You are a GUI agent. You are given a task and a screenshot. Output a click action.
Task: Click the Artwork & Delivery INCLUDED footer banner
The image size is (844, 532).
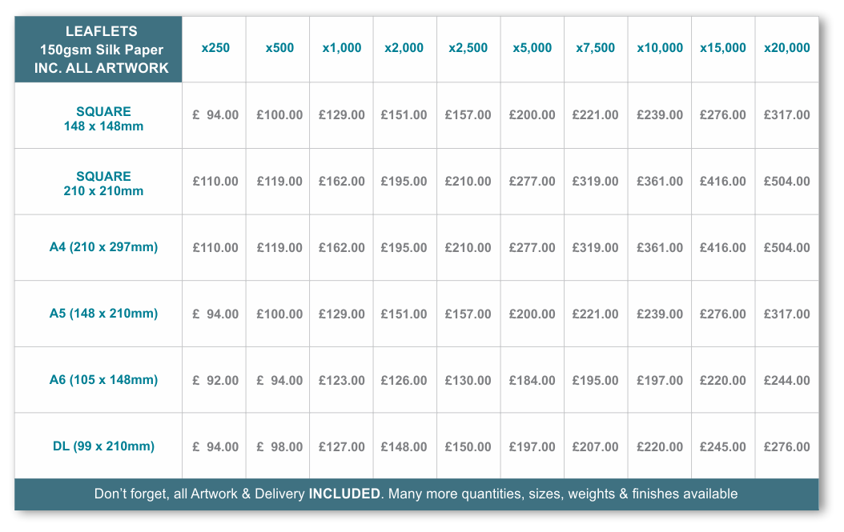coord(416,494)
